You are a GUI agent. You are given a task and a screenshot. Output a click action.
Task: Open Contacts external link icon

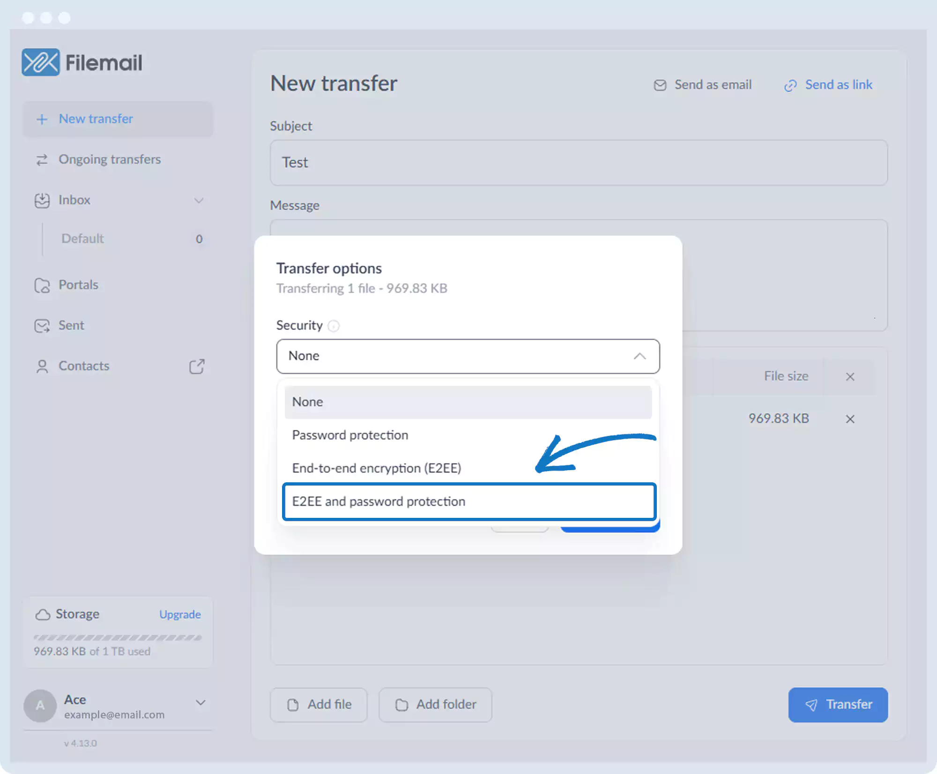[x=197, y=367]
